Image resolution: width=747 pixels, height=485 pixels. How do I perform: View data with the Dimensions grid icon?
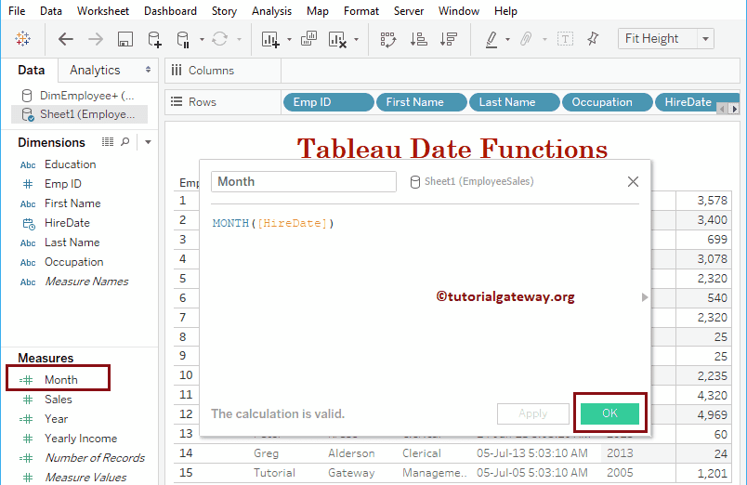click(108, 142)
